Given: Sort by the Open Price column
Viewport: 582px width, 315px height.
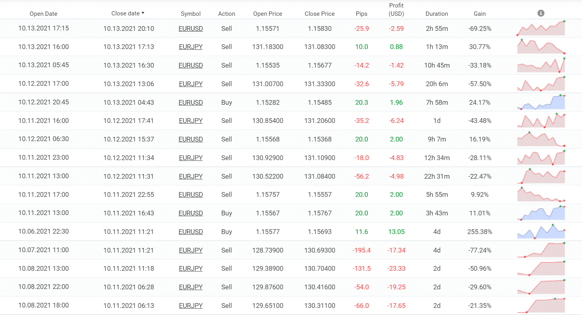Looking at the screenshot, I should click(268, 14).
